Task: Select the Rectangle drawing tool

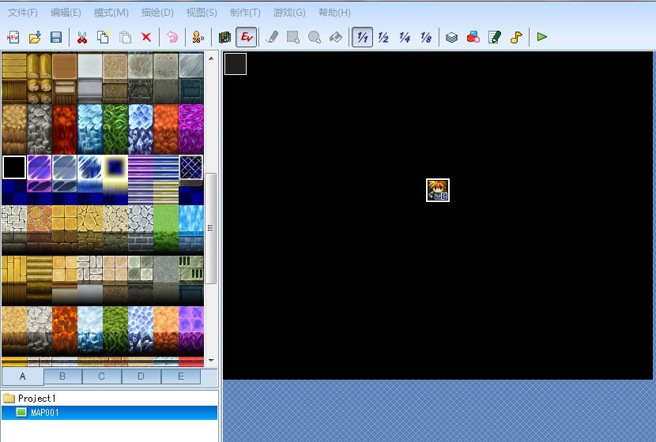Action: 293,37
